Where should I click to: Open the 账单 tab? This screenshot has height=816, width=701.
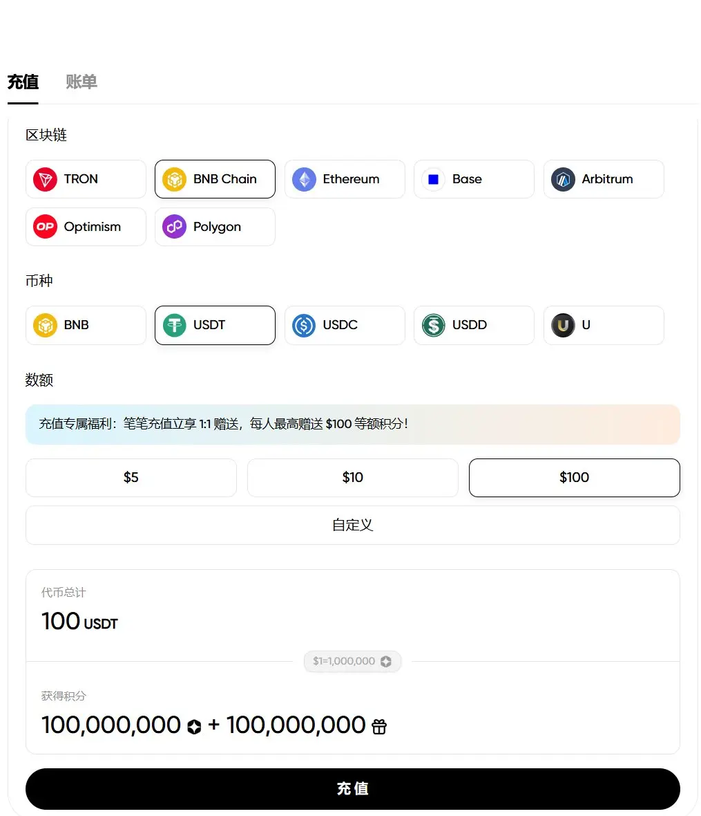pyautogui.click(x=81, y=82)
